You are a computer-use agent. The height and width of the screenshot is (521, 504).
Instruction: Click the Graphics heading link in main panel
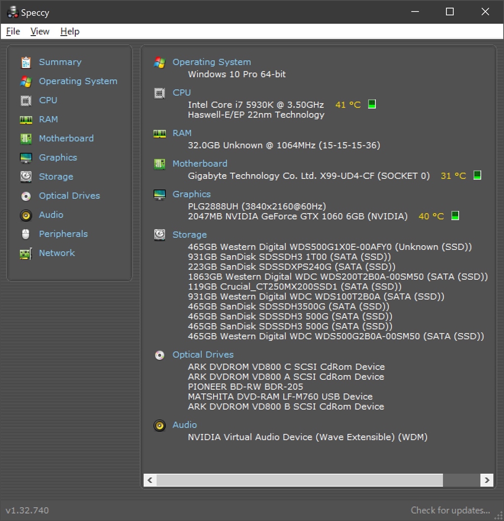click(191, 194)
